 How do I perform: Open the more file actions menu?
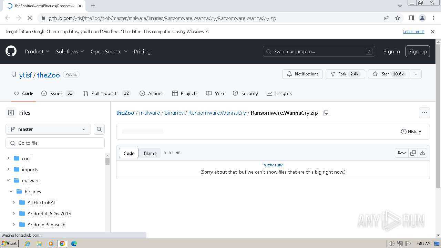424,113
